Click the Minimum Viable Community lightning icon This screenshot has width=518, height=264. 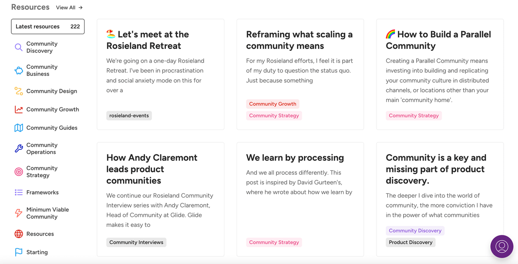(x=19, y=213)
